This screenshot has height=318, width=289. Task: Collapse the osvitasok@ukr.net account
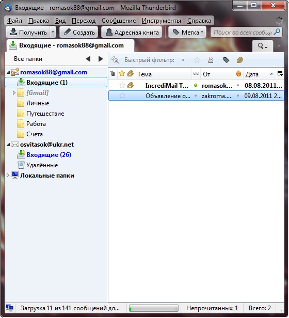[8, 145]
